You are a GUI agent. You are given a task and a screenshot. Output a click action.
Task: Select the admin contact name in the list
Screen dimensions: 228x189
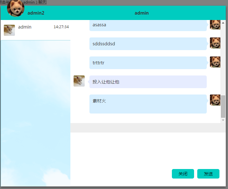pyautogui.click(x=25, y=27)
